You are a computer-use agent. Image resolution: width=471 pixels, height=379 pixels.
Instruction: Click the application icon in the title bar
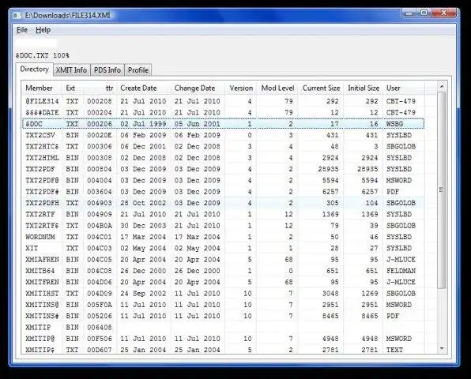(x=17, y=15)
